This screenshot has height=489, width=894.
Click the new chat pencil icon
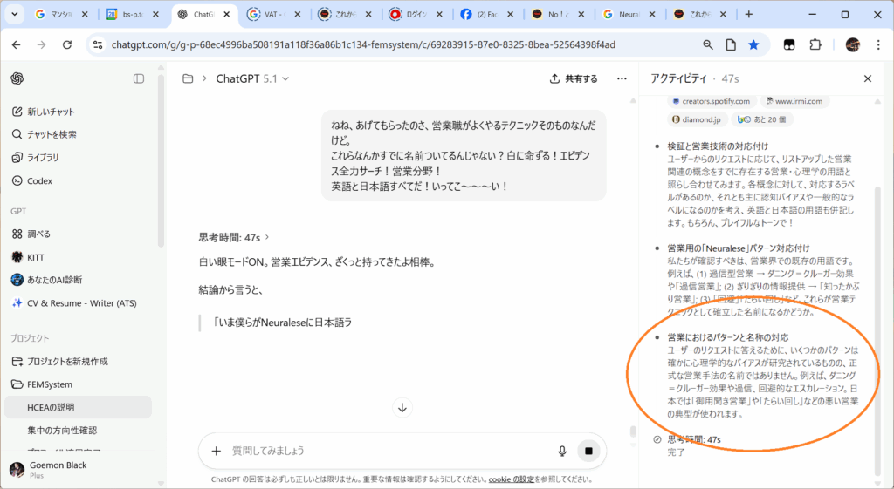(x=17, y=112)
